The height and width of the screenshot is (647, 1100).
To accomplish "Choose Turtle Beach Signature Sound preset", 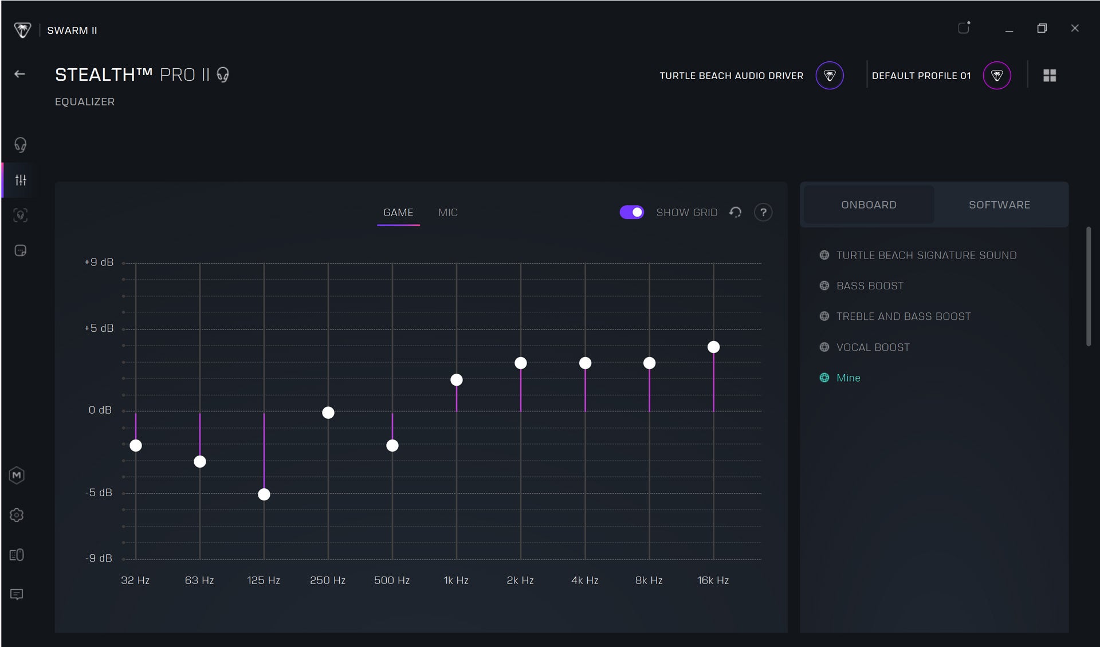I will point(926,255).
